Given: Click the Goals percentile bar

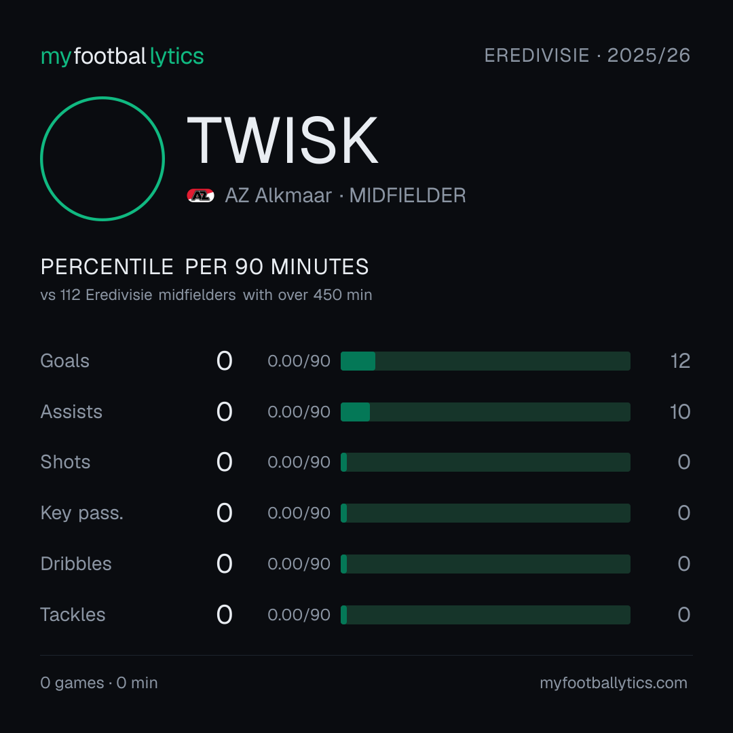Looking at the screenshot, I should 485,361.
